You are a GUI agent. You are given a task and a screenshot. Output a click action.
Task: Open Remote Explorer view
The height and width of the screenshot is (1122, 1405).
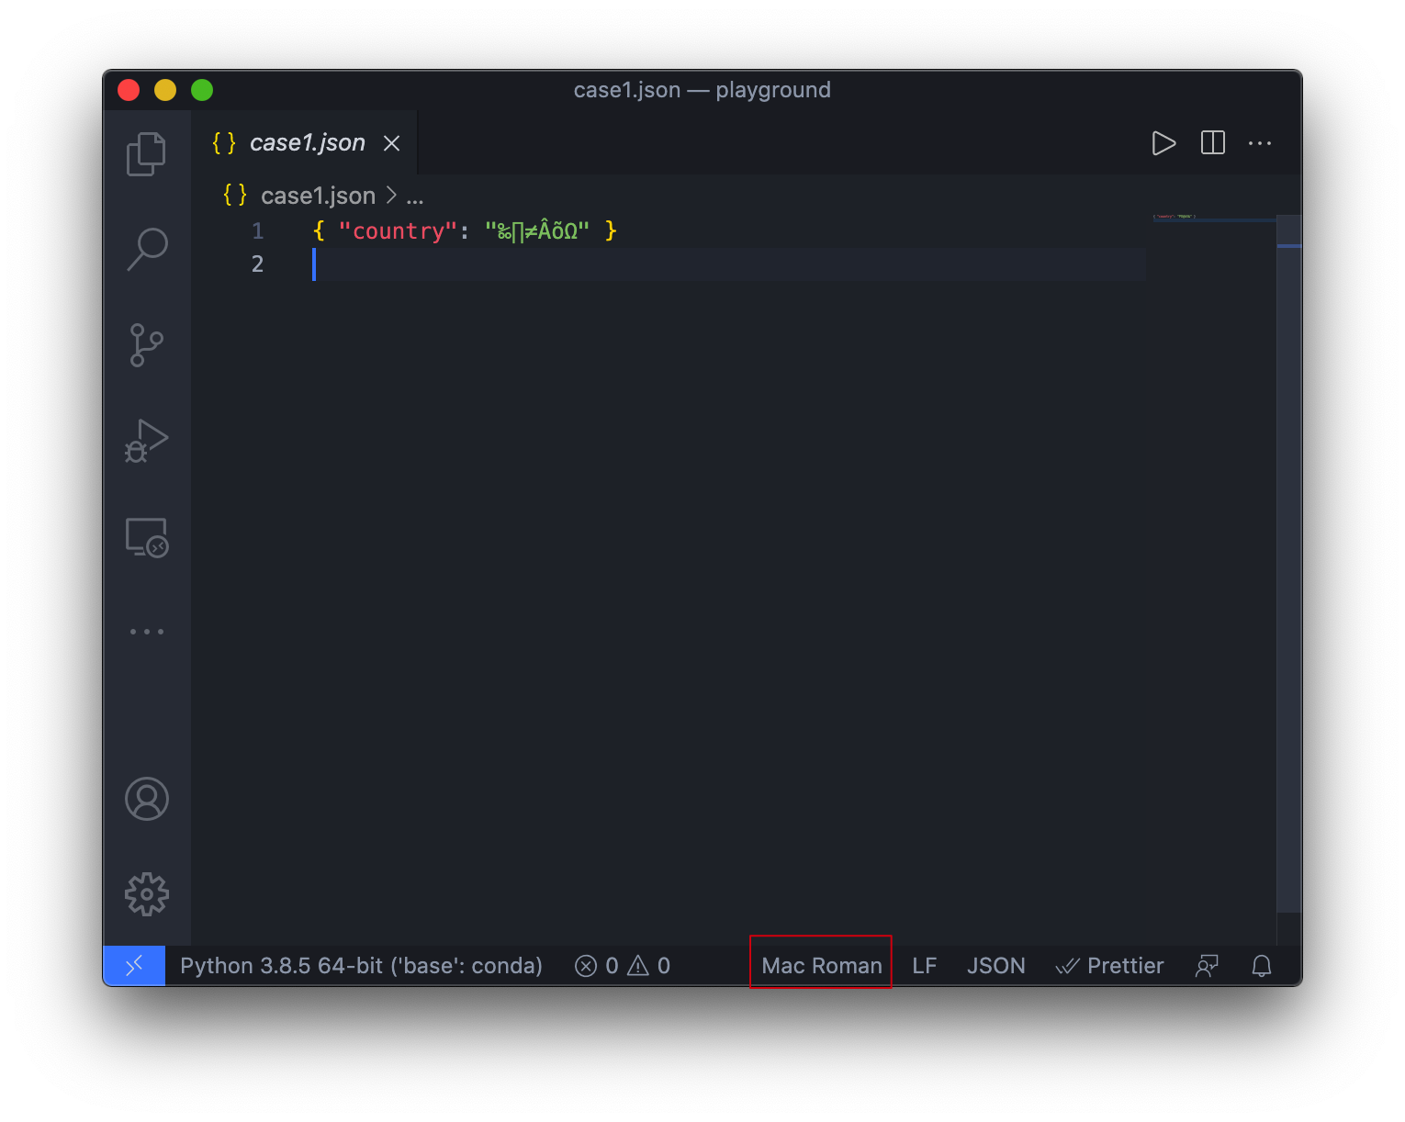(146, 537)
